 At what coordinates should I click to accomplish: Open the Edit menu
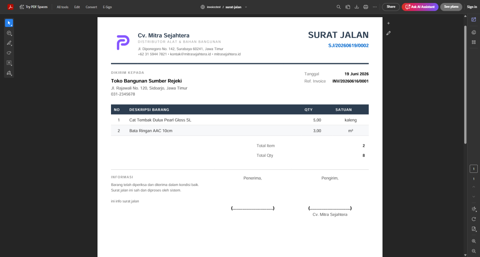tap(77, 7)
